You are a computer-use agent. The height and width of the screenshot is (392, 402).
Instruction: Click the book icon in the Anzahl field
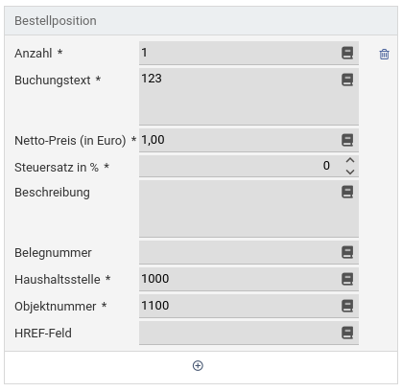click(x=347, y=53)
